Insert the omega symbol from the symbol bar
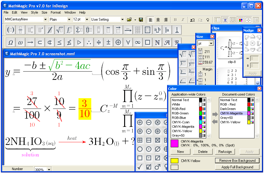The height and width of the screenshot is (173, 264). point(20,42)
